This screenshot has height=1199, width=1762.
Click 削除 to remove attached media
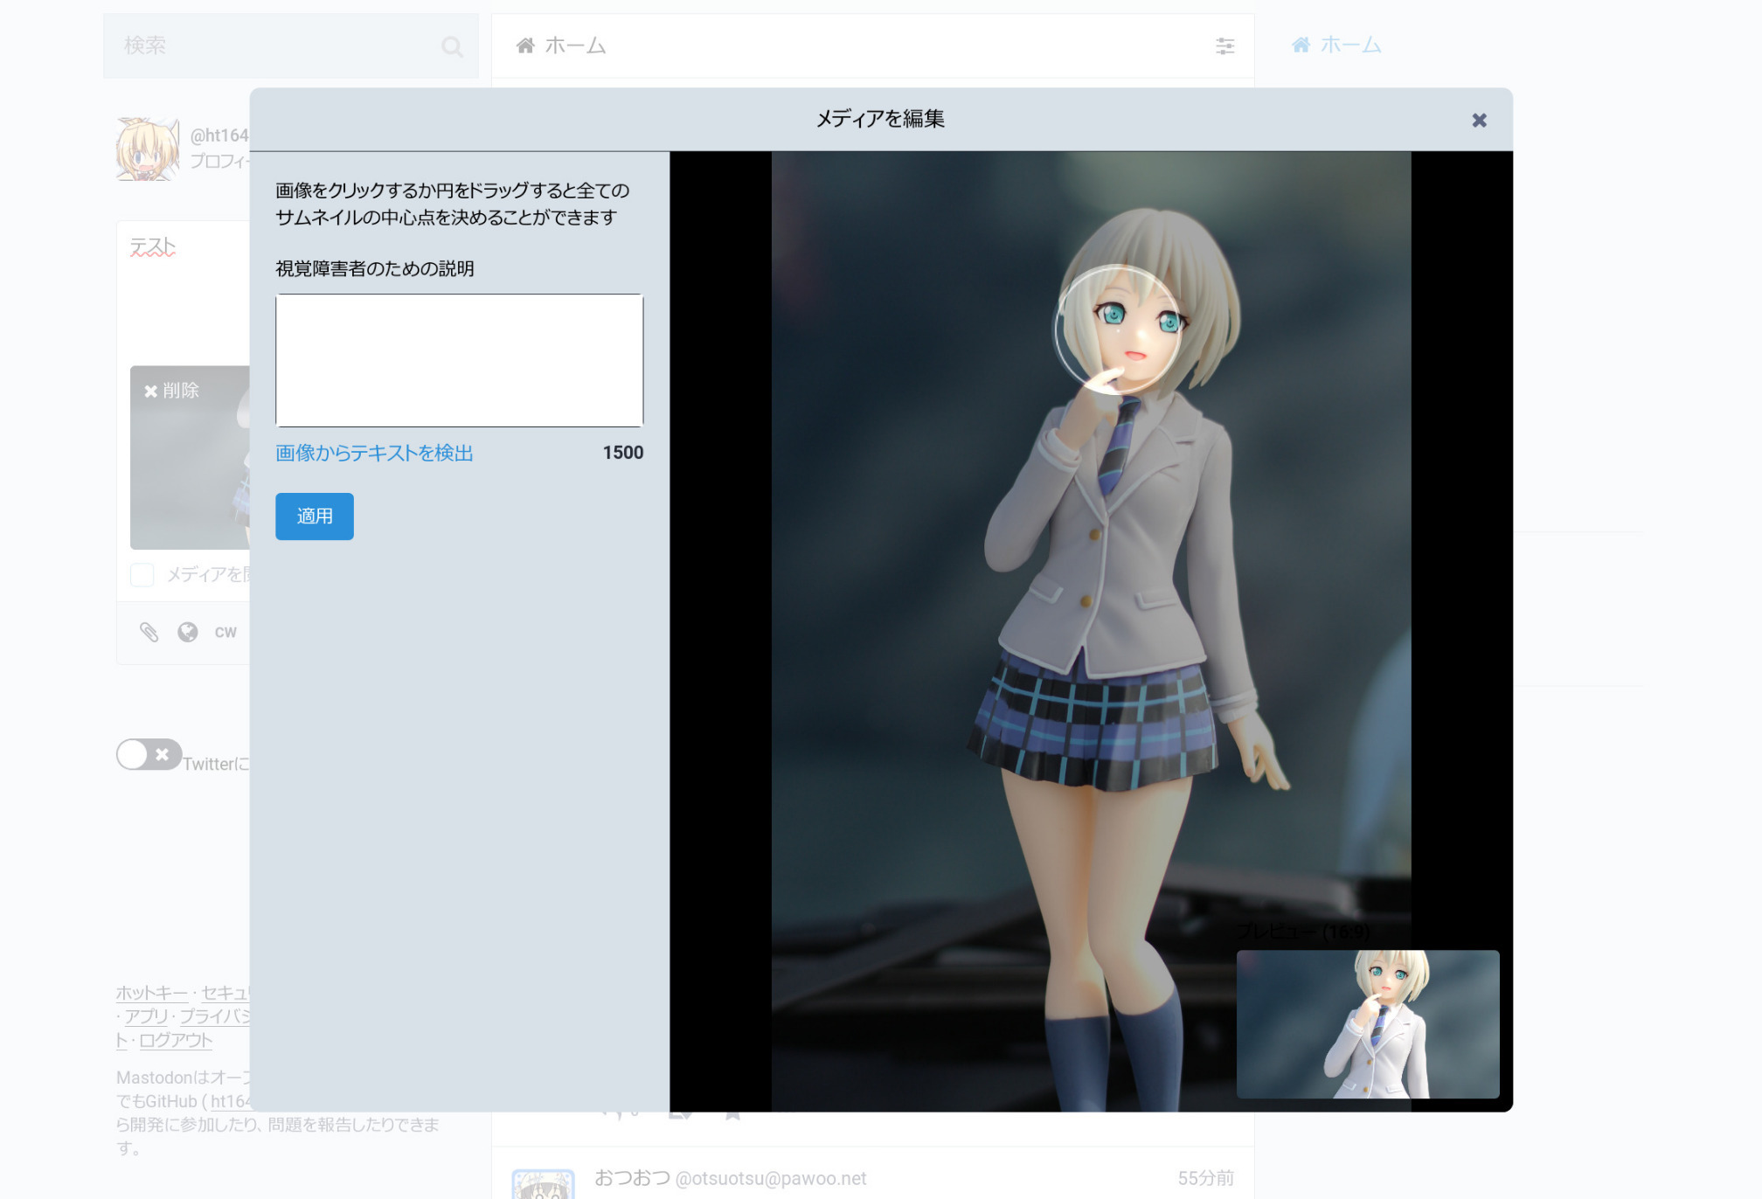(172, 391)
